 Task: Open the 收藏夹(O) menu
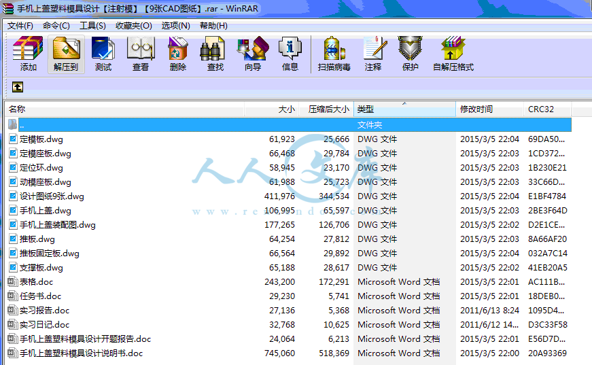click(x=134, y=26)
